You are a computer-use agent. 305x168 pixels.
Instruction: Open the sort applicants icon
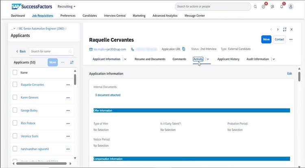(x=72, y=62)
